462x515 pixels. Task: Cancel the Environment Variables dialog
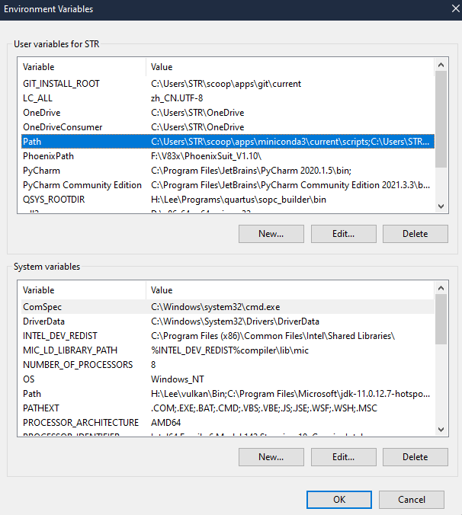point(412,500)
